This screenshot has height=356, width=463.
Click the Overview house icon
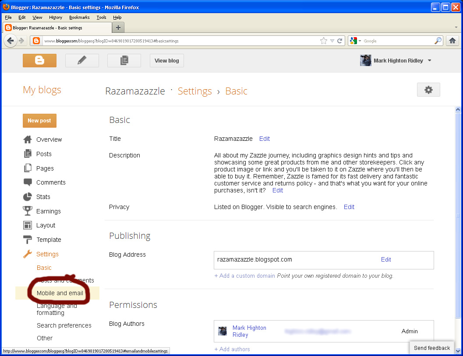coord(28,140)
